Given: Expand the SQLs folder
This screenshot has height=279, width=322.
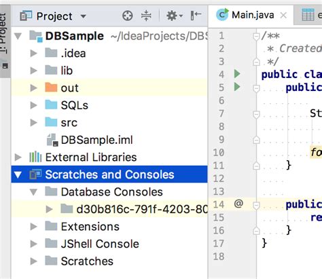Looking at the screenshot, I should pos(34,105).
